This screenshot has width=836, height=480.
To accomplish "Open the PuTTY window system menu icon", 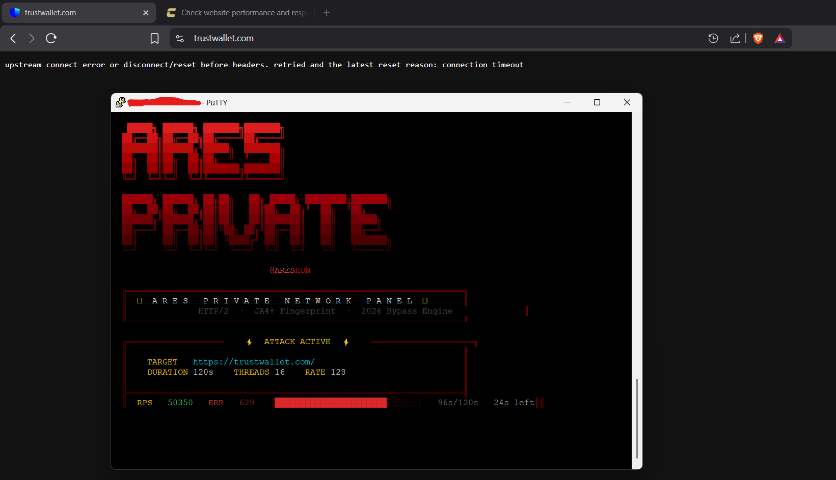I will tap(121, 102).
